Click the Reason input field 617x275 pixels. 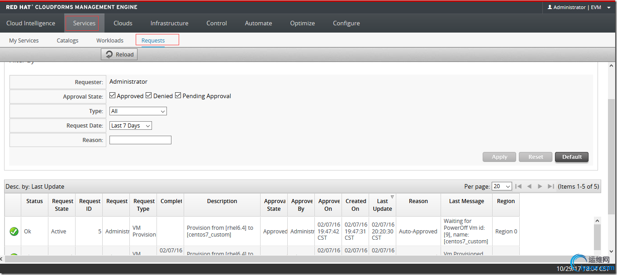click(140, 140)
